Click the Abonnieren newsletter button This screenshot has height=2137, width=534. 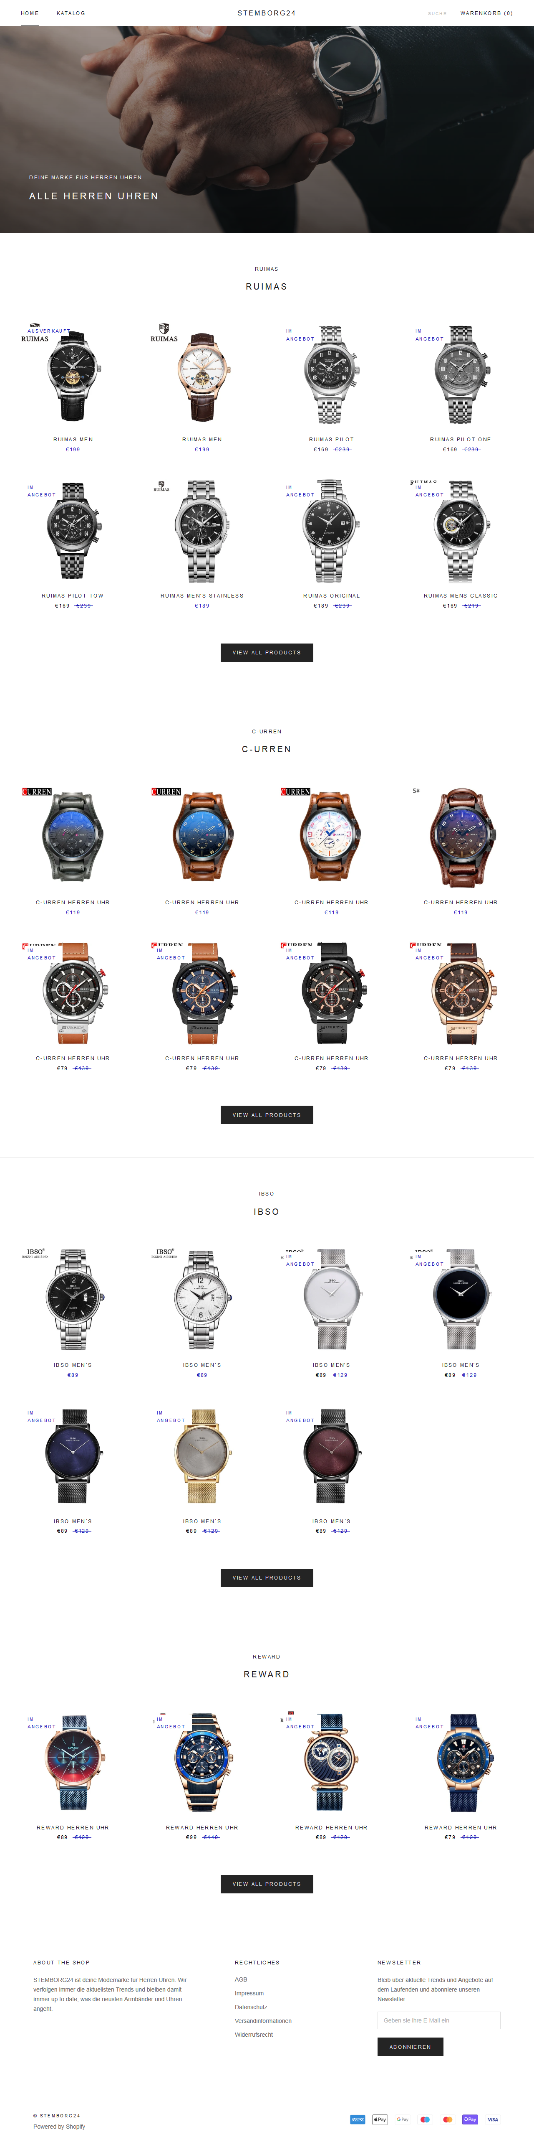[410, 2047]
